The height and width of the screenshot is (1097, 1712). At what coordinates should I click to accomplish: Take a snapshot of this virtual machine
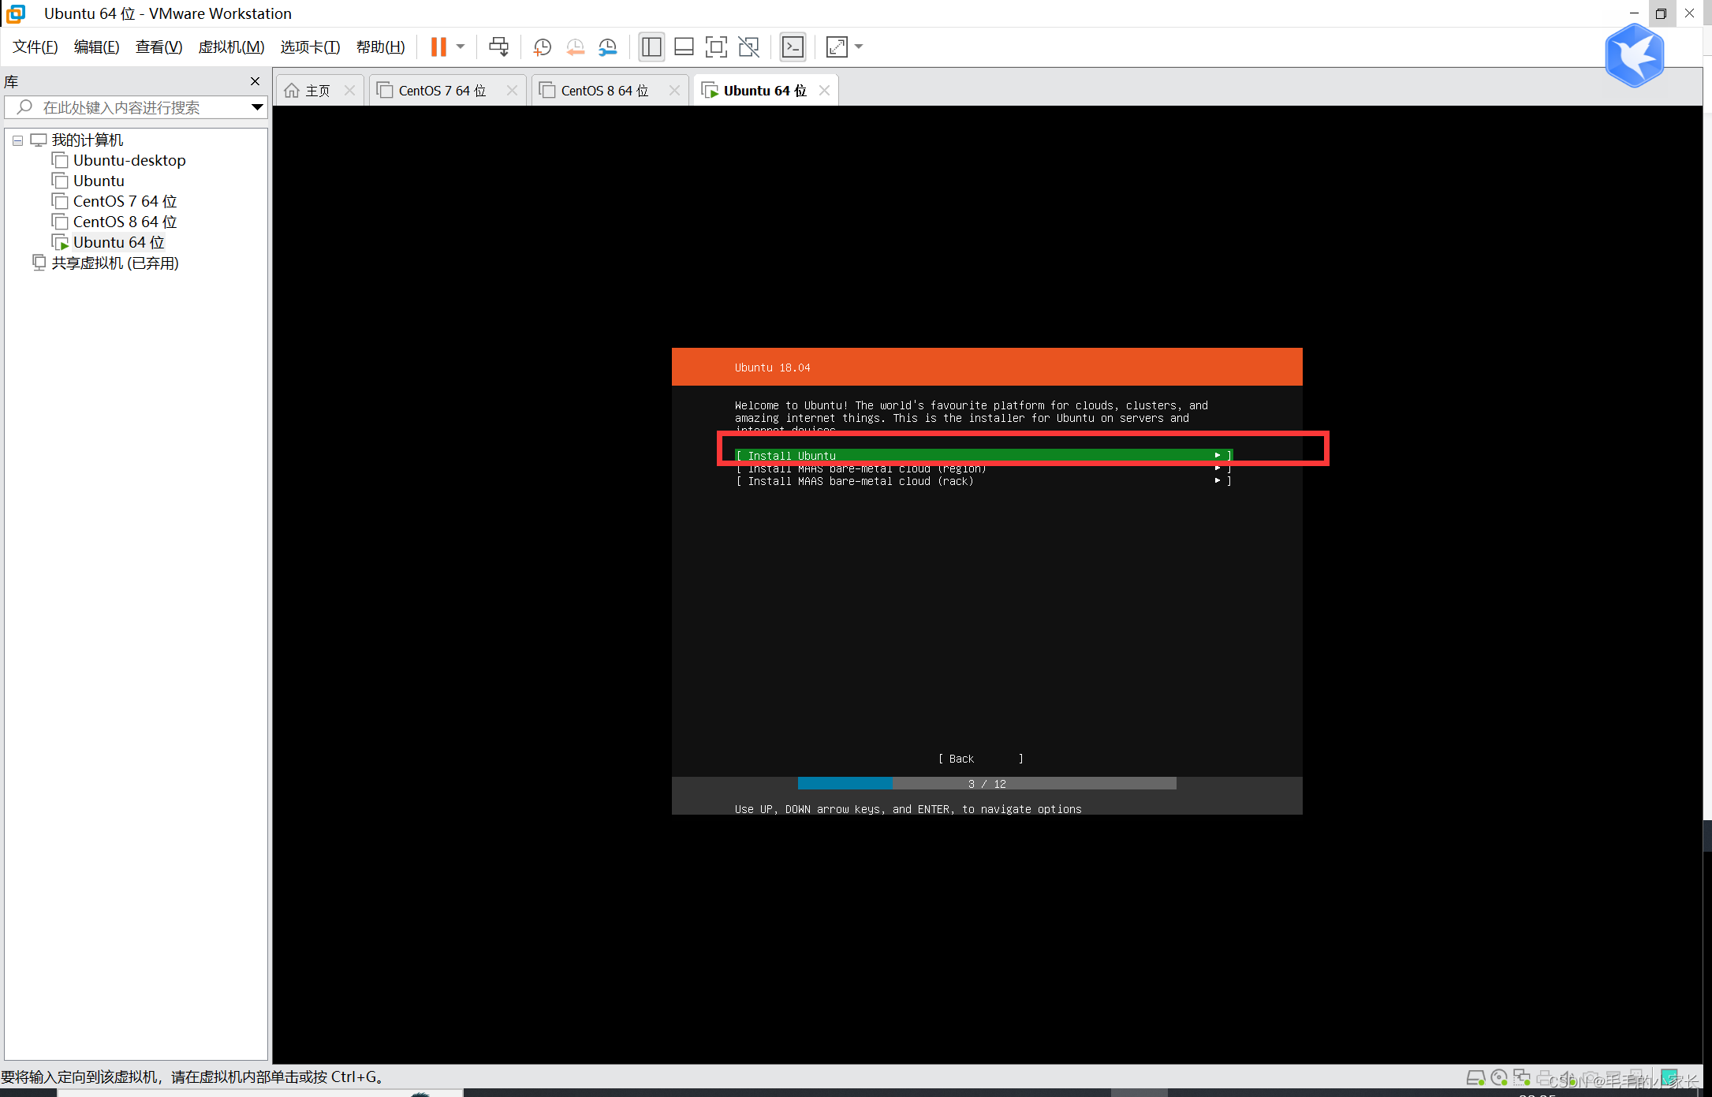coord(542,47)
